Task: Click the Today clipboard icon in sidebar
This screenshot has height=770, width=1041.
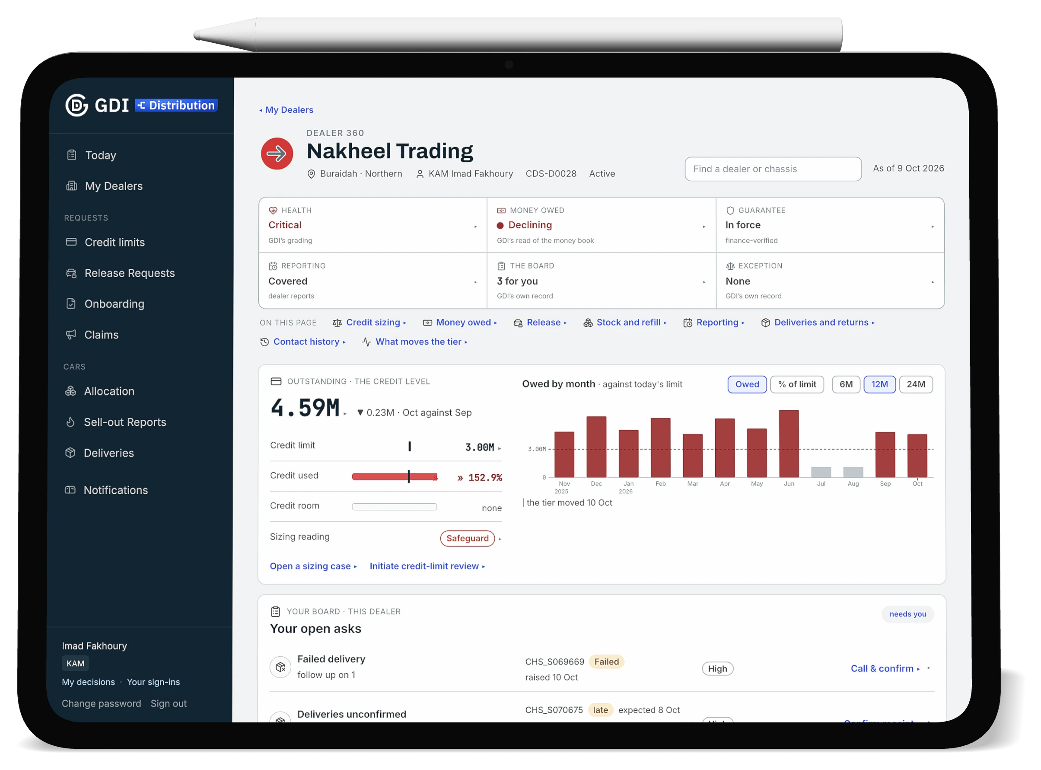Action: (72, 155)
